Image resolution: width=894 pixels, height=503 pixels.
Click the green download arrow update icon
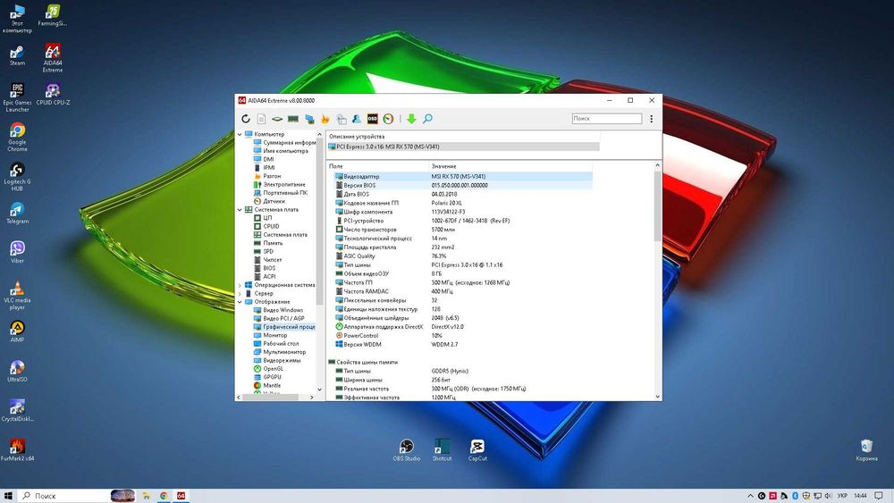point(411,119)
